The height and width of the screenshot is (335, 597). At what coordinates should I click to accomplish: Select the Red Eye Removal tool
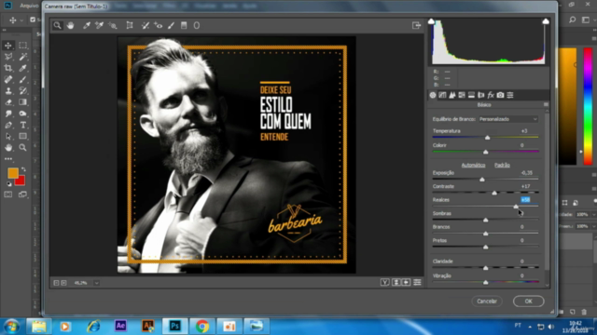click(x=159, y=25)
